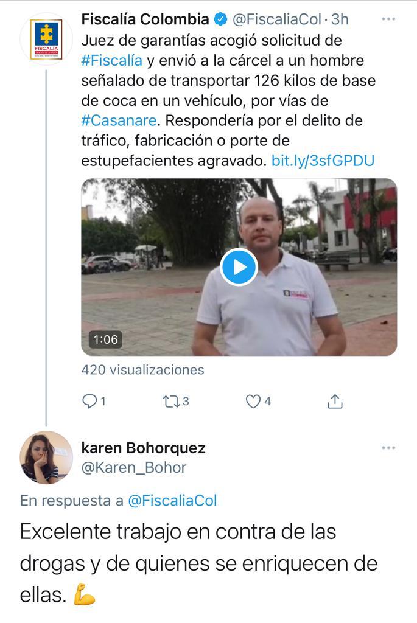Click the 420 visualizaciones count

[x=142, y=370]
